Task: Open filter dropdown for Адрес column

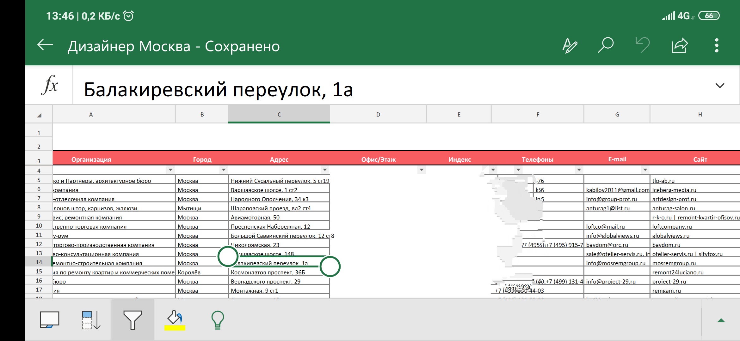Action: [325, 170]
